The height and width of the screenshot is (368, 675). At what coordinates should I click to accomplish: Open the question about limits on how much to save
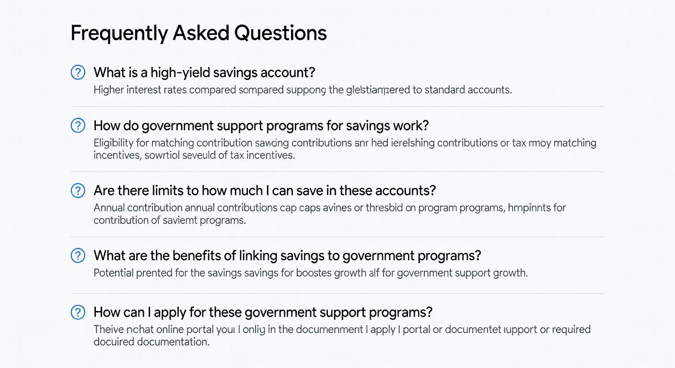(x=265, y=190)
